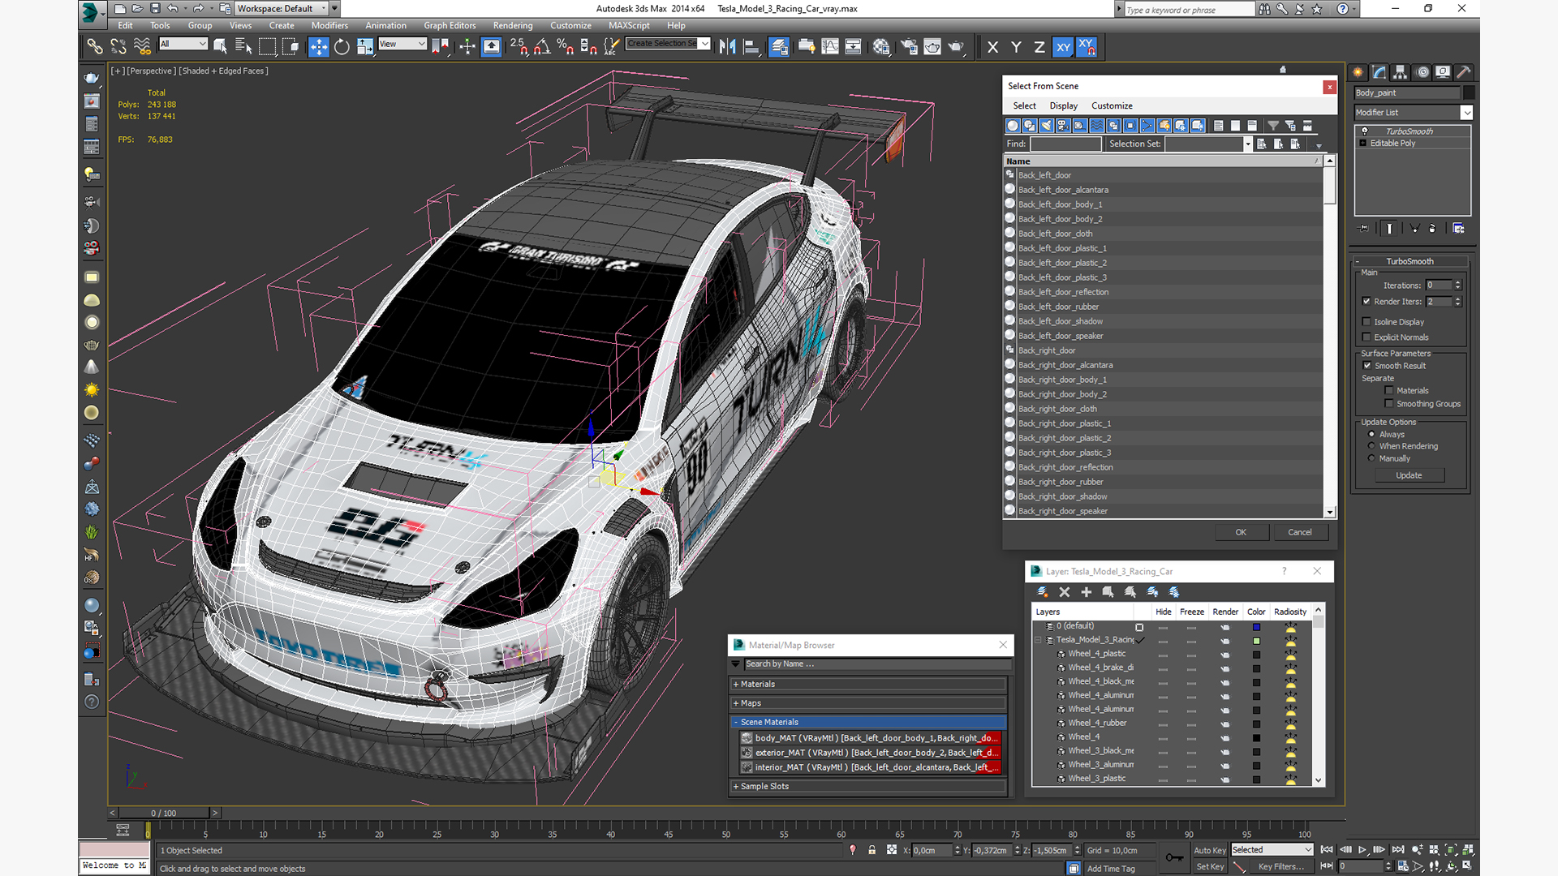This screenshot has height=876, width=1558.
Task: Choose the Select and Link tool
Action: 95,47
